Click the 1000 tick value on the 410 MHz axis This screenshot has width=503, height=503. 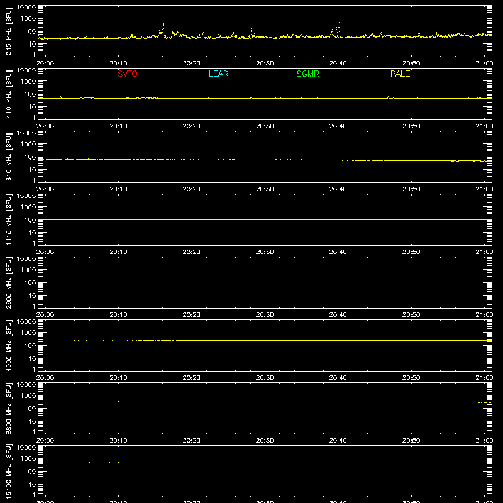point(28,82)
